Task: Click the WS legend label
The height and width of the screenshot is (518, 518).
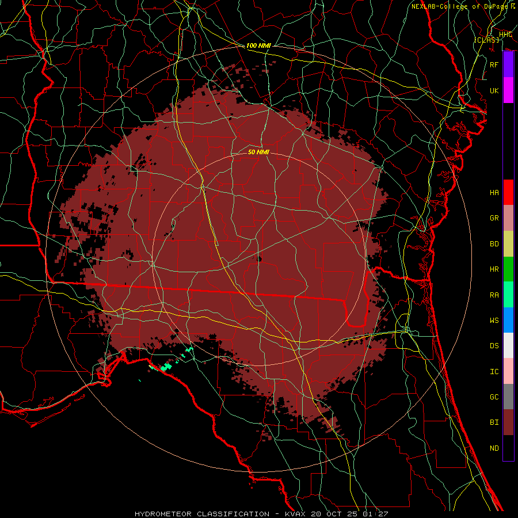Action: pos(494,321)
